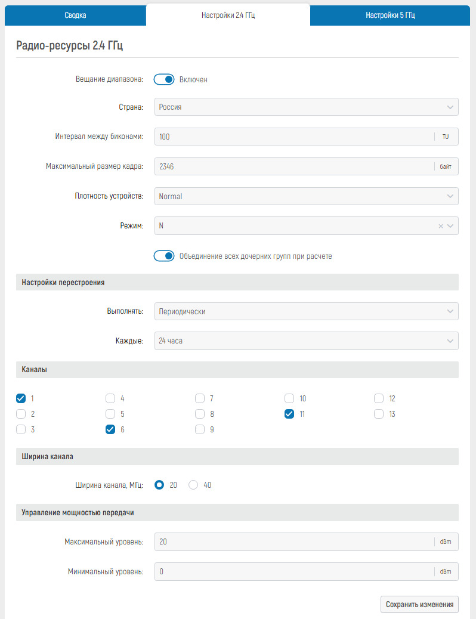Check channel 9 checkbox
This screenshot has height=619, width=476.
(x=200, y=429)
